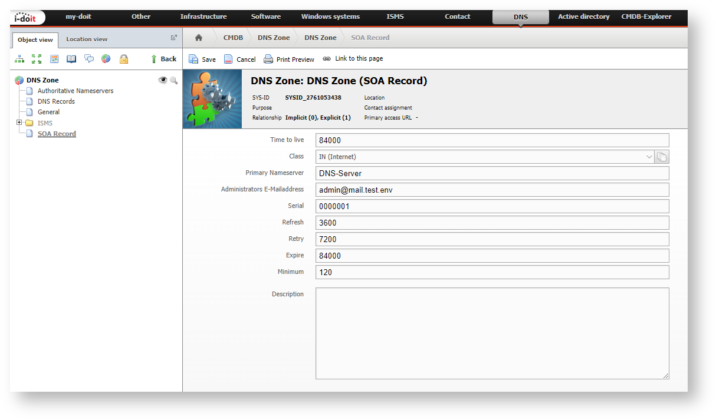Click the i-doit logo

(x=28, y=18)
